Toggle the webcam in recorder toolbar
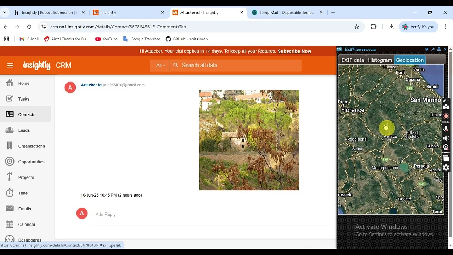This screenshot has height=255, width=453. click(446, 147)
